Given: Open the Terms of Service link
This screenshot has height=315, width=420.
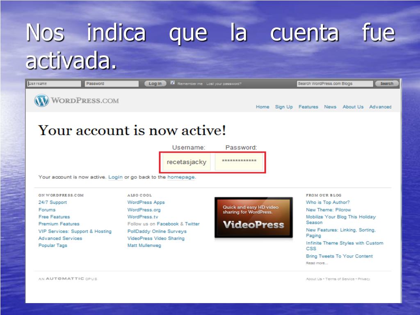Looking at the screenshot, I should point(340,279).
